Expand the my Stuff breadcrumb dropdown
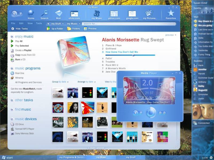Image resolution: width=214 pixels, height=160 pixels. pos(63,24)
